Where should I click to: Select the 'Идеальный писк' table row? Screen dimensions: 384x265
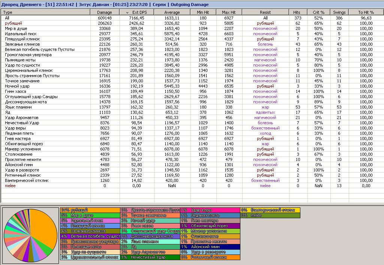192,34
